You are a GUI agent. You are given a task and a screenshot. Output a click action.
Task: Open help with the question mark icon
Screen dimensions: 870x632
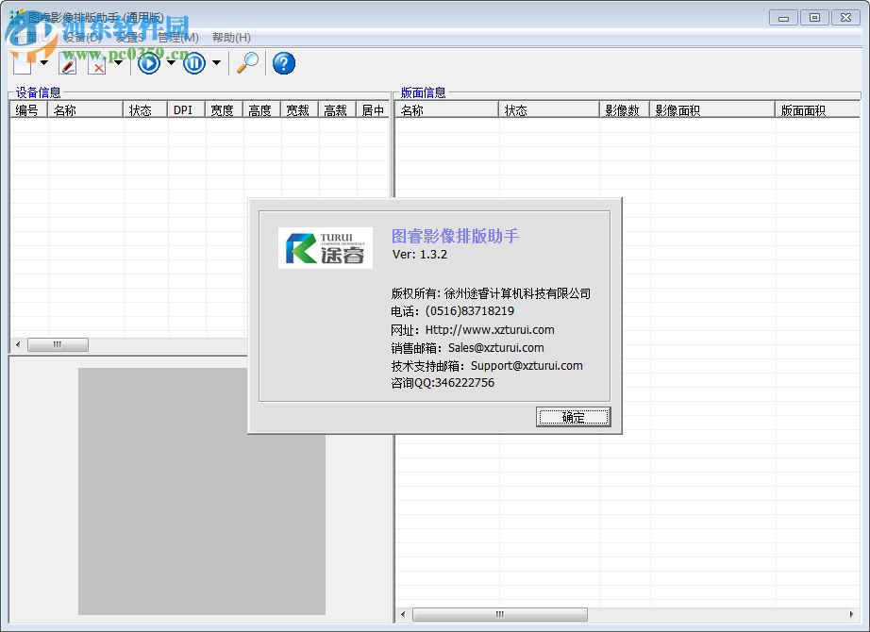(x=282, y=63)
